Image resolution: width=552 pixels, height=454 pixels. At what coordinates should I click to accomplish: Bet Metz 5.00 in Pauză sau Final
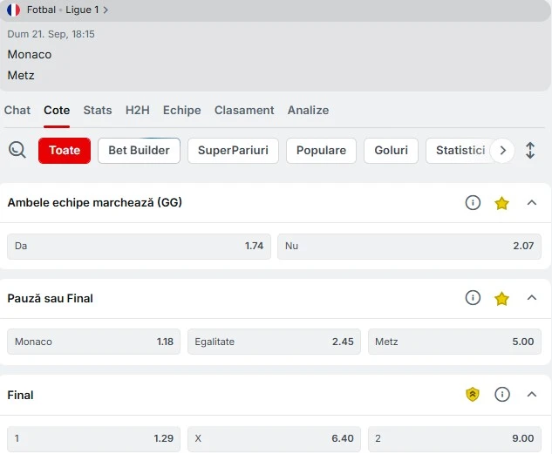point(454,342)
